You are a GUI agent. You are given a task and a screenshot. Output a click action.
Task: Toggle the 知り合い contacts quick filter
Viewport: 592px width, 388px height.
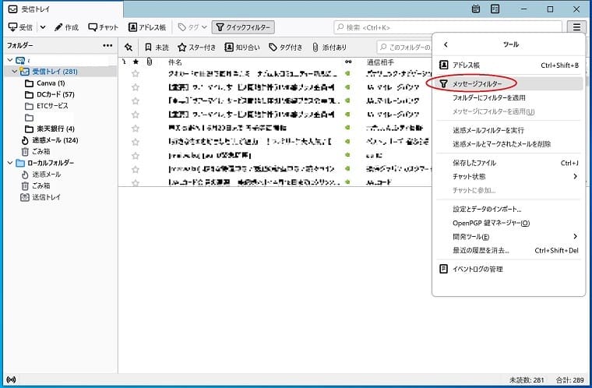(x=242, y=48)
